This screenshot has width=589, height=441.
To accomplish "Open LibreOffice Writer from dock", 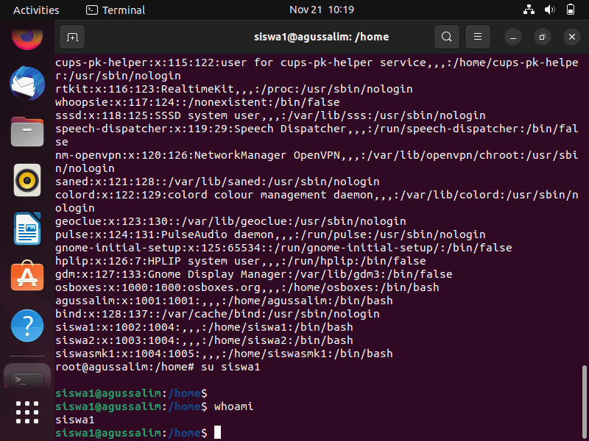I will 27,229.
